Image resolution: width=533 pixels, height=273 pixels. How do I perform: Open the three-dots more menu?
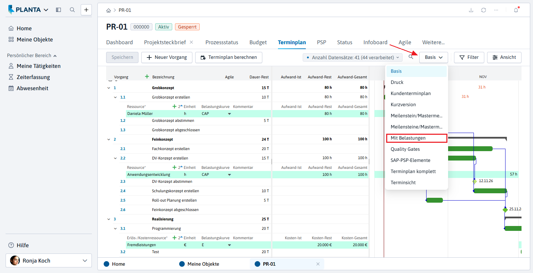pos(496,10)
